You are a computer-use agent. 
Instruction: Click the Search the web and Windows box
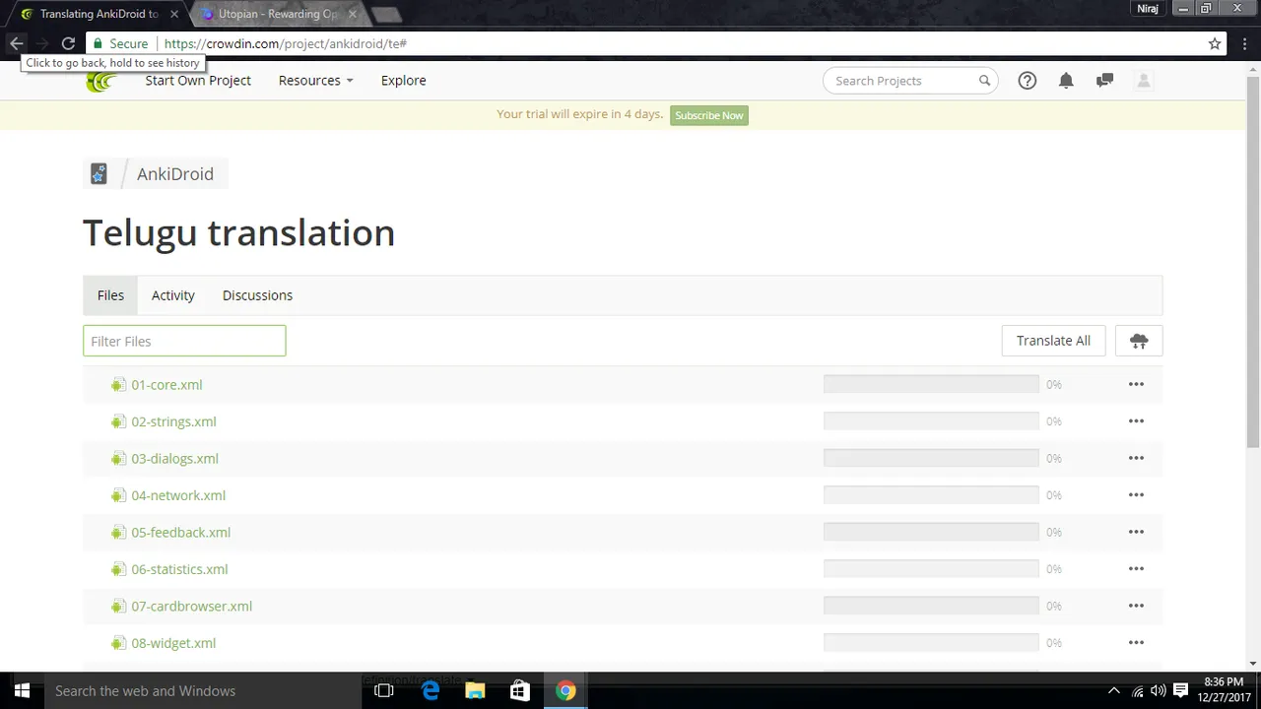[202, 691]
